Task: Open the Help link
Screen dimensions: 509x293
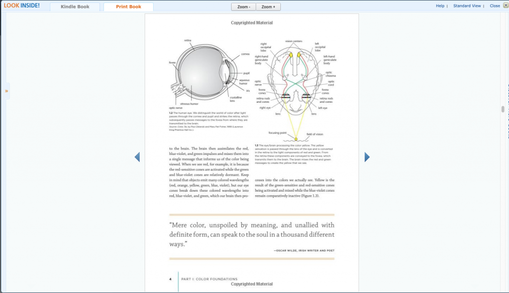Action: coord(440,6)
